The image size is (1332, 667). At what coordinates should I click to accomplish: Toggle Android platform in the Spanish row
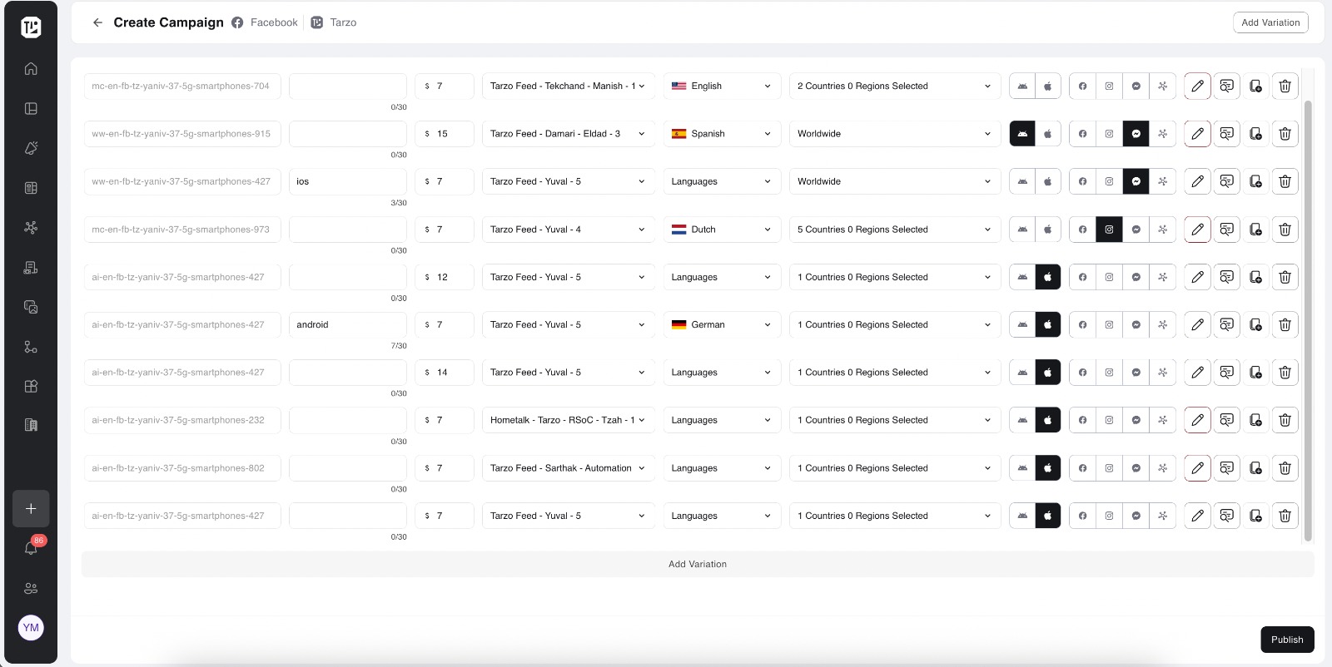coord(1022,134)
